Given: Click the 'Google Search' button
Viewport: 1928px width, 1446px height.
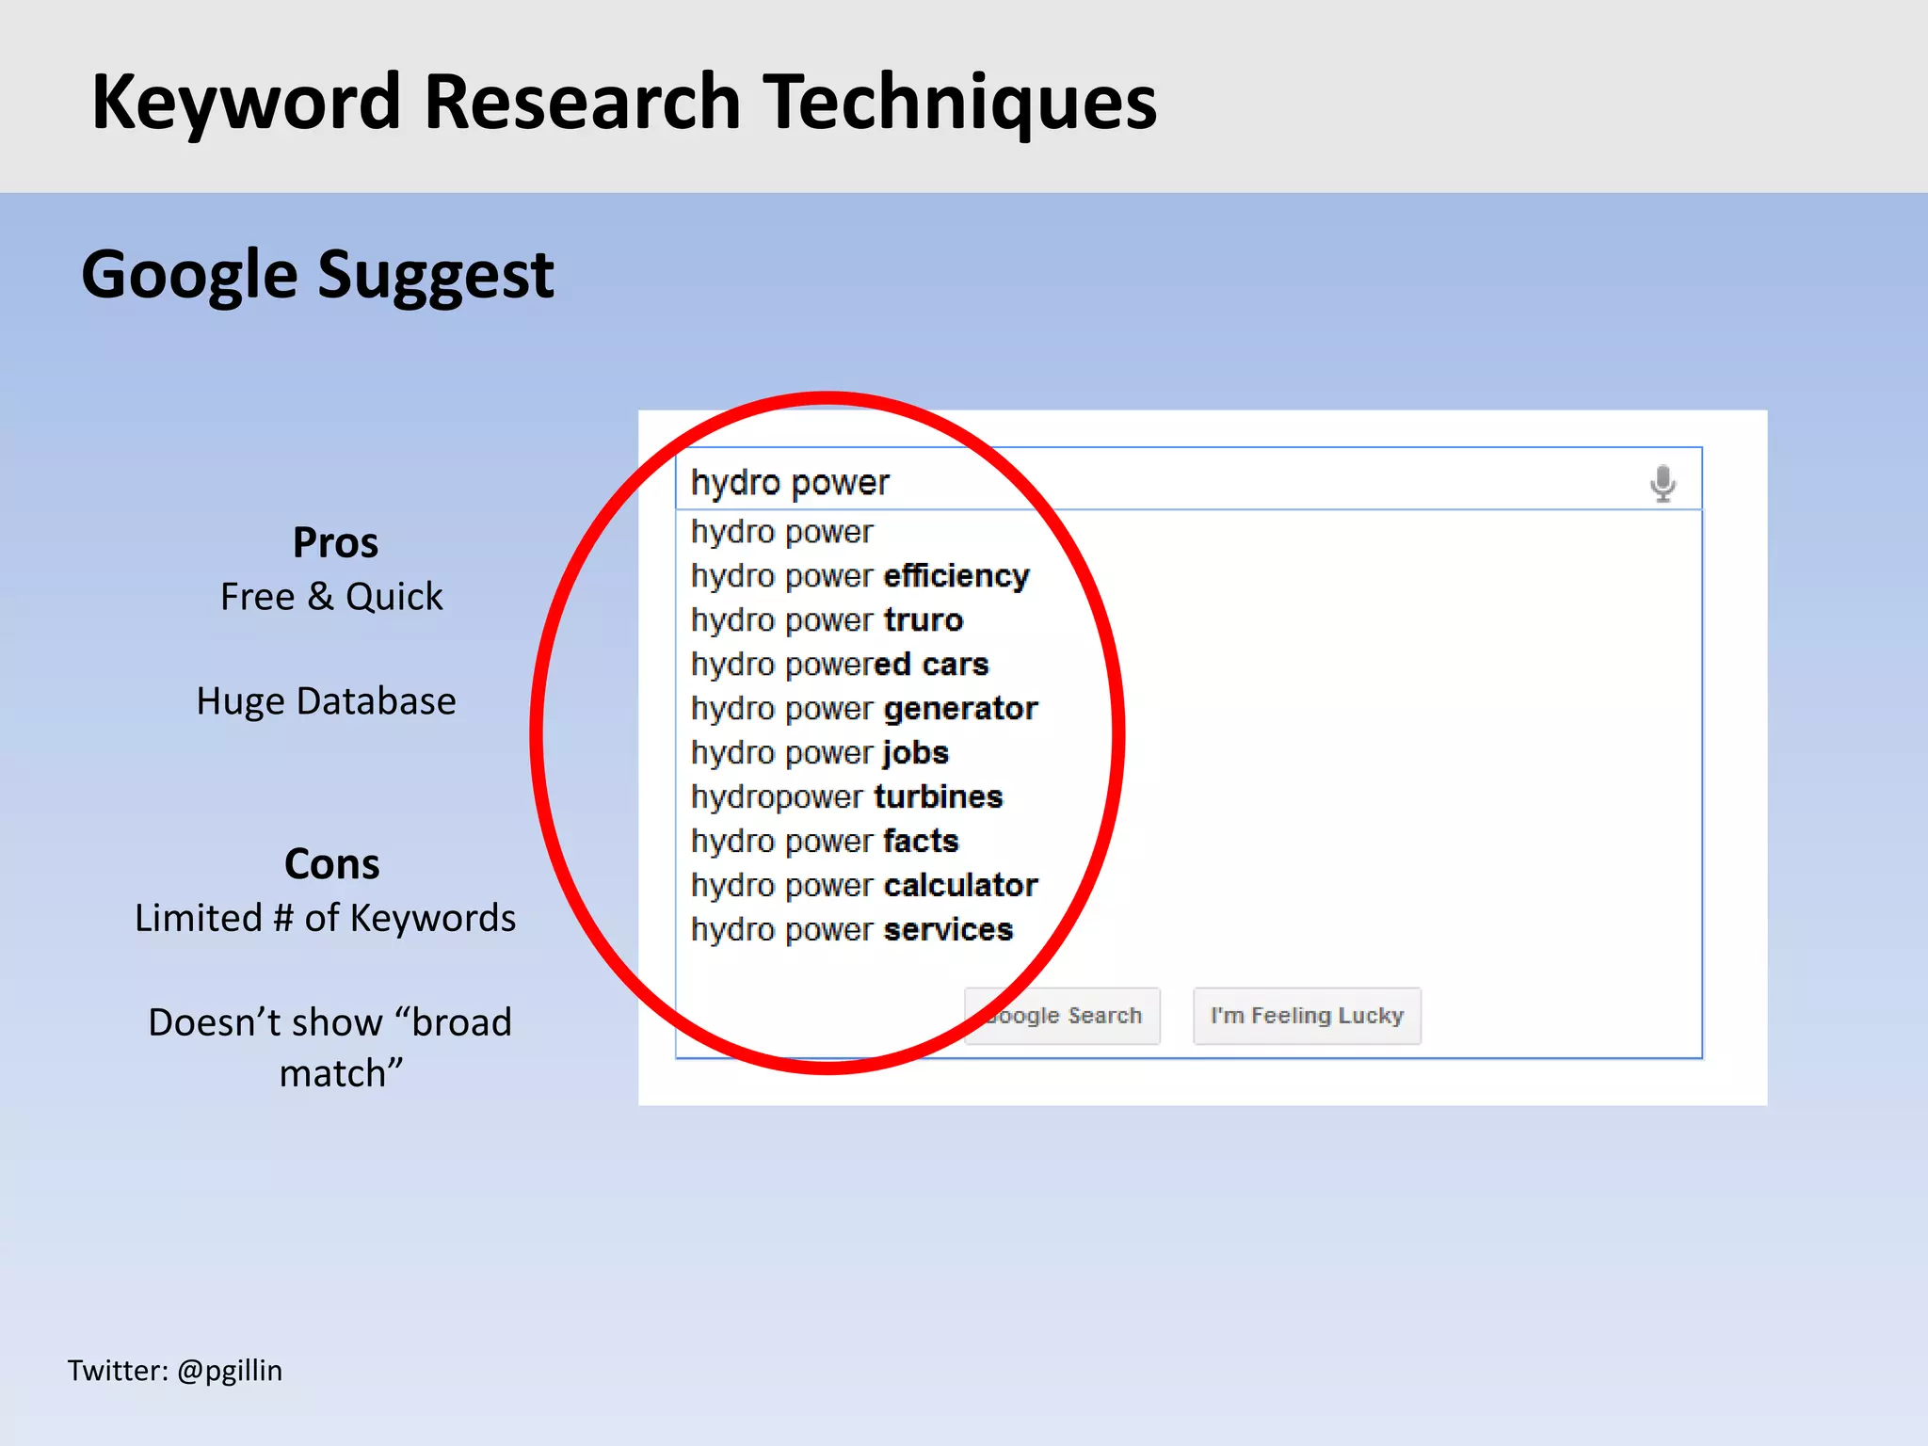Looking at the screenshot, I should 1062,1016.
